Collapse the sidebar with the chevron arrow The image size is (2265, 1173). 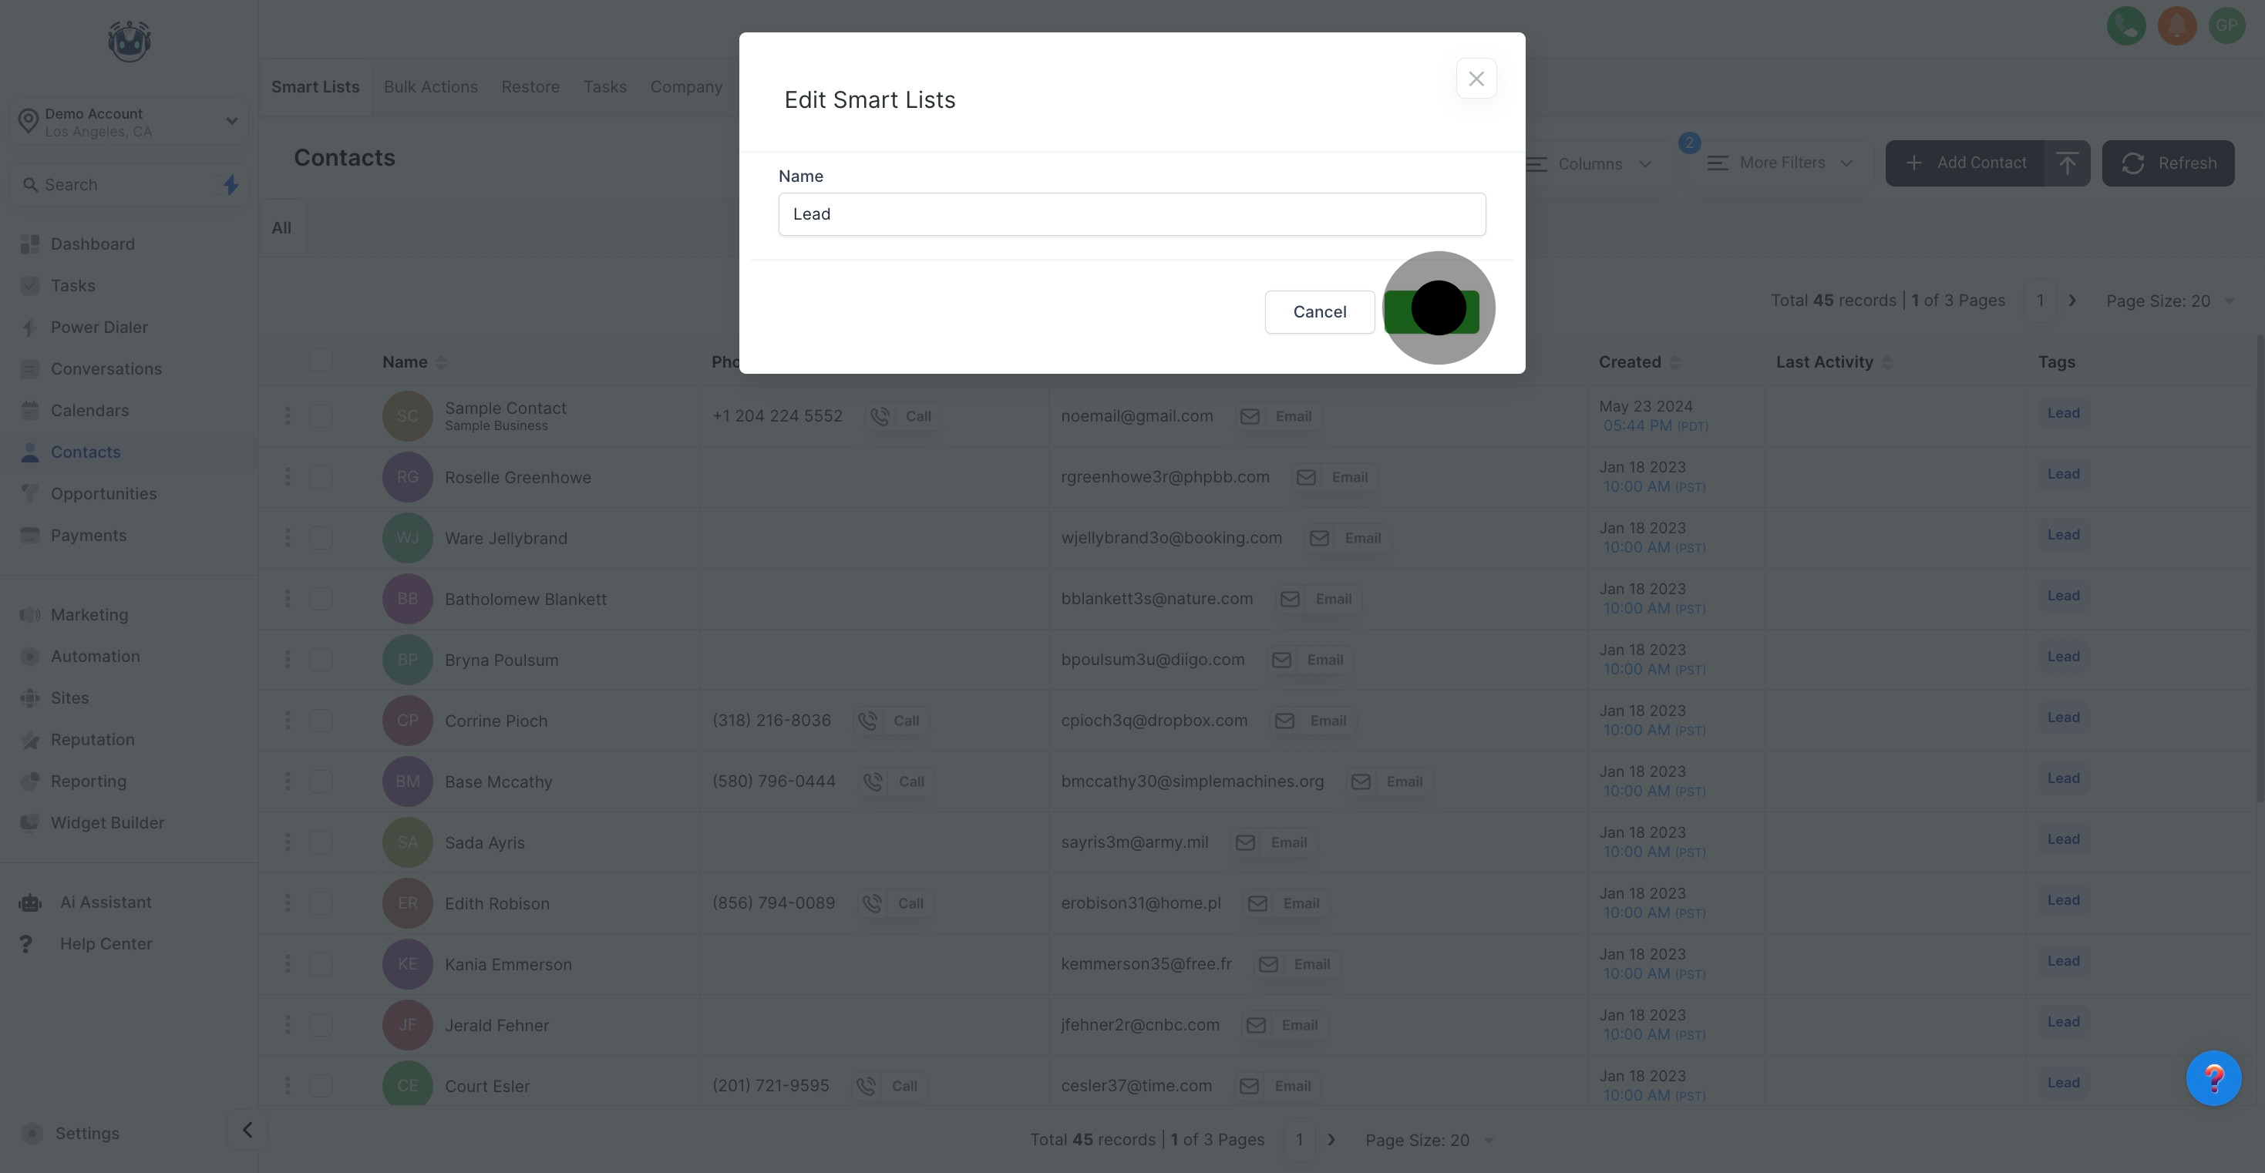point(247,1130)
